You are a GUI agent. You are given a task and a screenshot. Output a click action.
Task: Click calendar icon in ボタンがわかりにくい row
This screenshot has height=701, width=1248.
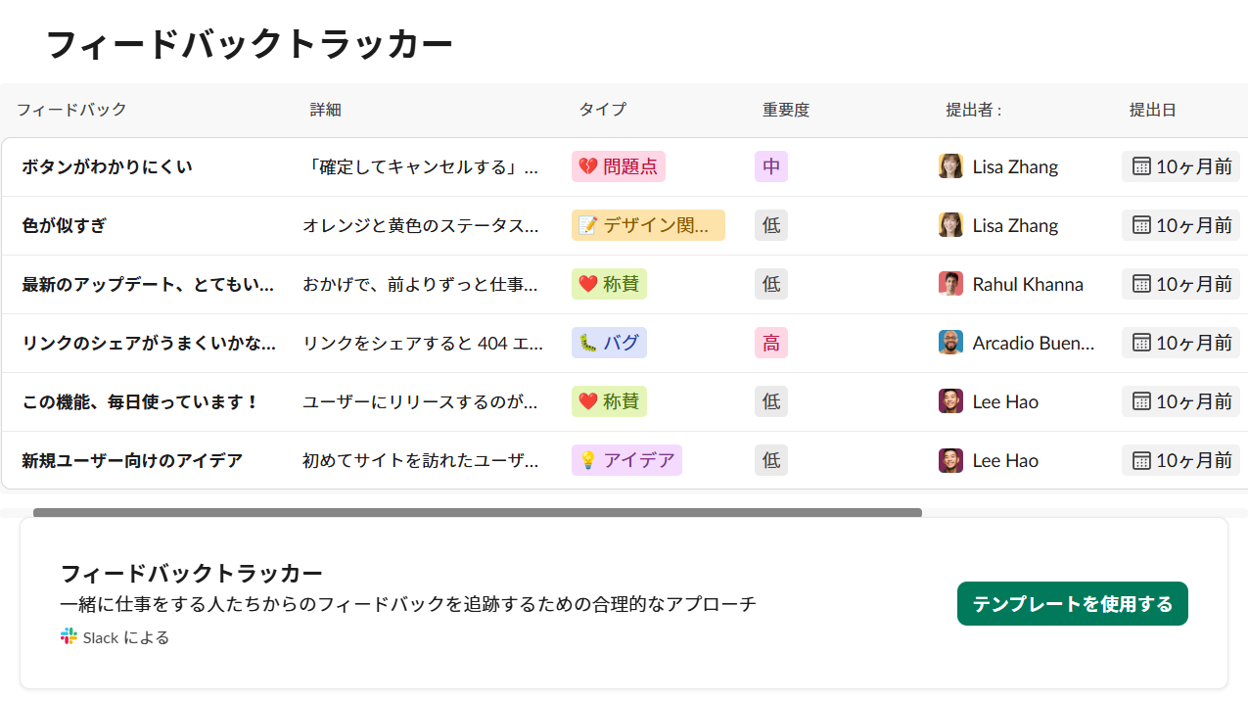1141,166
